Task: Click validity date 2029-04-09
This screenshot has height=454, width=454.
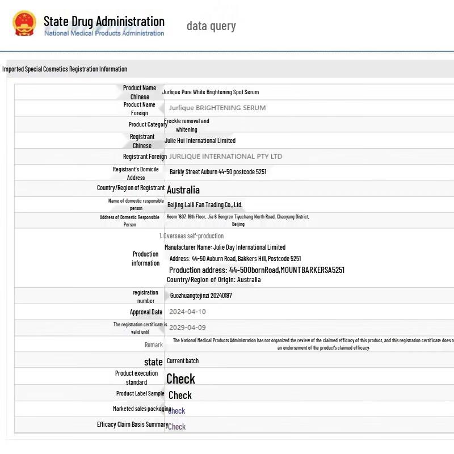Action: (188, 327)
